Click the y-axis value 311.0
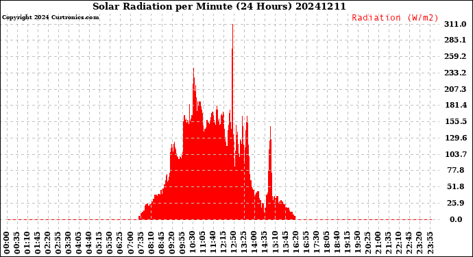 pos(455,24)
